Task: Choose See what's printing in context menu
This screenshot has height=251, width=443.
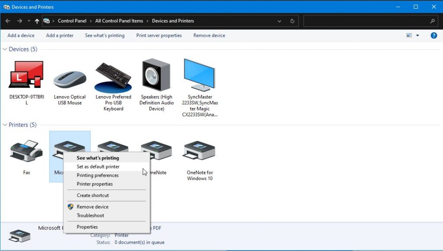Action: (x=107, y=158)
